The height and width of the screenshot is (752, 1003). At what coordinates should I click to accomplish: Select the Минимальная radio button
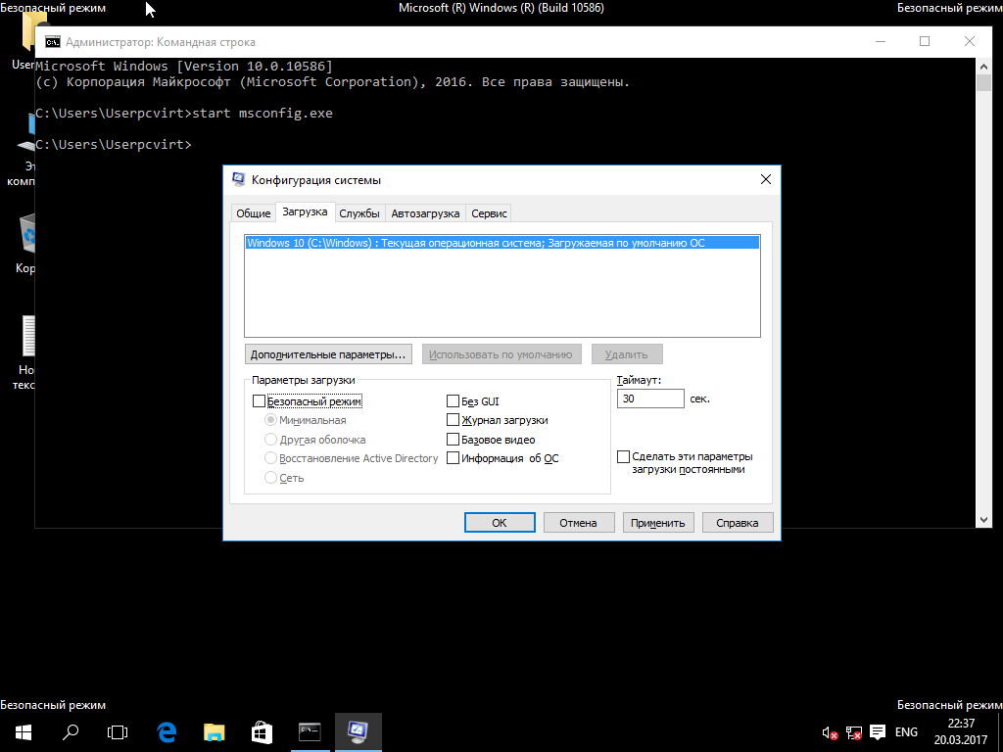tap(270, 420)
